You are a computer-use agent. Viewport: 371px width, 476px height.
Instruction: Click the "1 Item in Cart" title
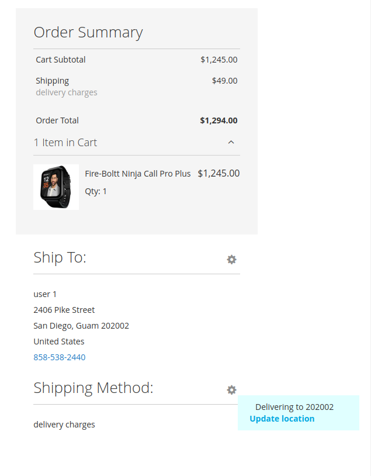coord(65,143)
